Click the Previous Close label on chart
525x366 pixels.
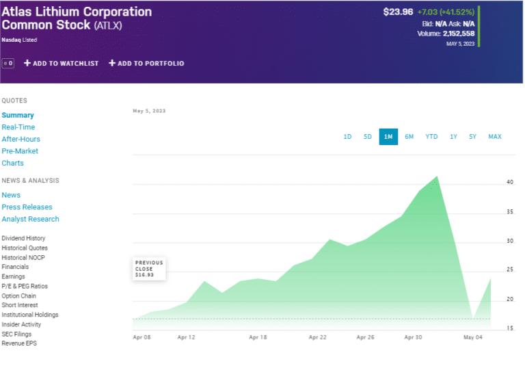coord(149,269)
